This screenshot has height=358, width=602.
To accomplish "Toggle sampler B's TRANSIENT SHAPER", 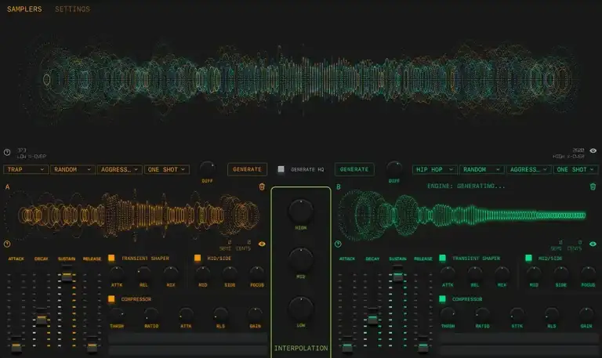I will (442, 258).
